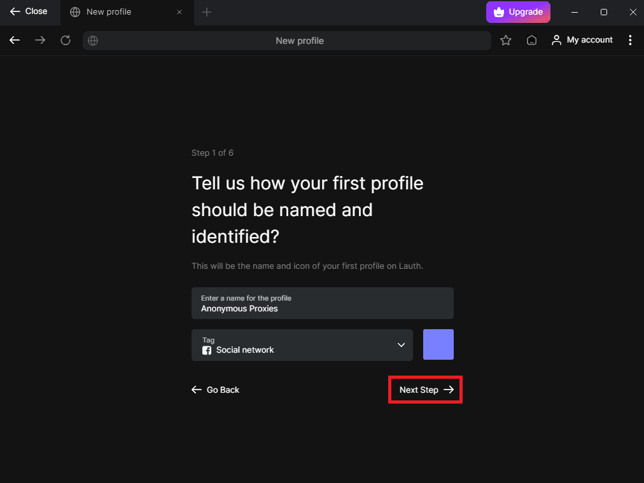Click the star to bookmark this page
This screenshot has height=483, width=644.
click(505, 39)
